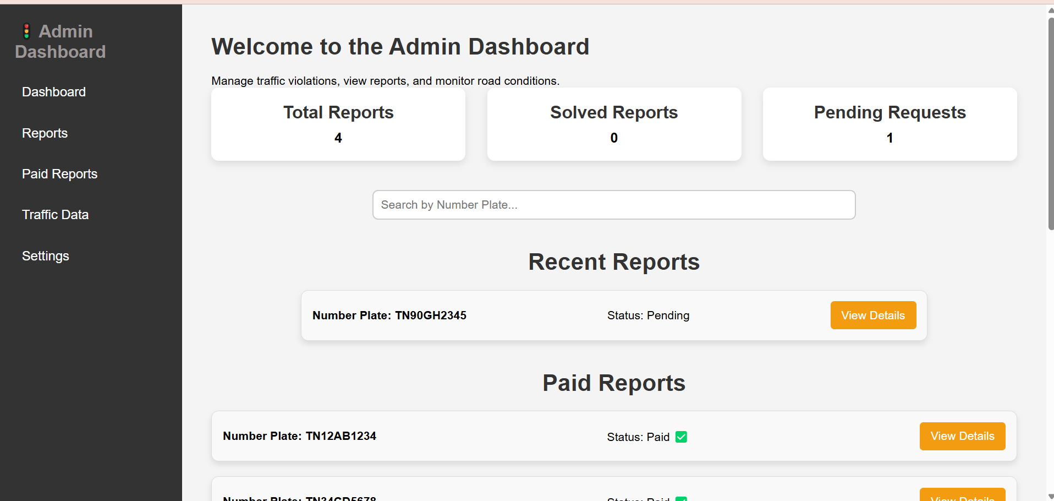Click the Total Reports card
Viewport: 1054px width, 501px height.
tap(338, 124)
